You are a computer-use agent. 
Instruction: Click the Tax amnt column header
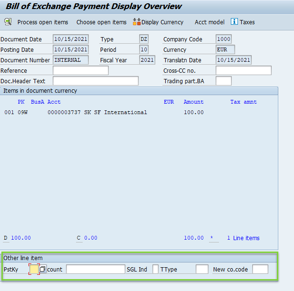(243, 102)
